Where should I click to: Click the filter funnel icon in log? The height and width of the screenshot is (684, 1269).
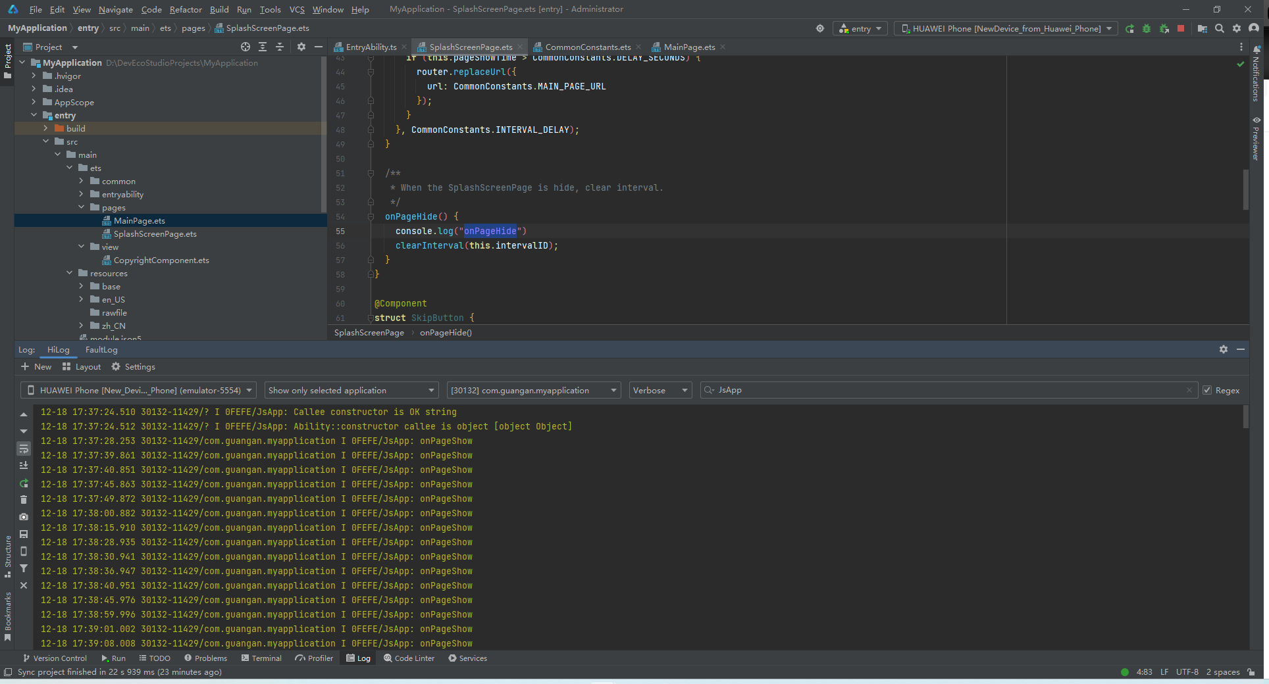[x=24, y=568]
